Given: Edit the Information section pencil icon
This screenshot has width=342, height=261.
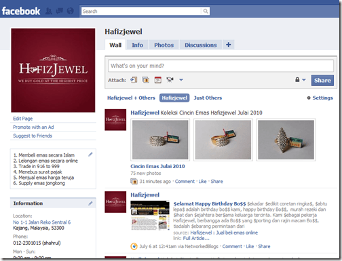Looking at the screenshot, I should pos(90,203).
